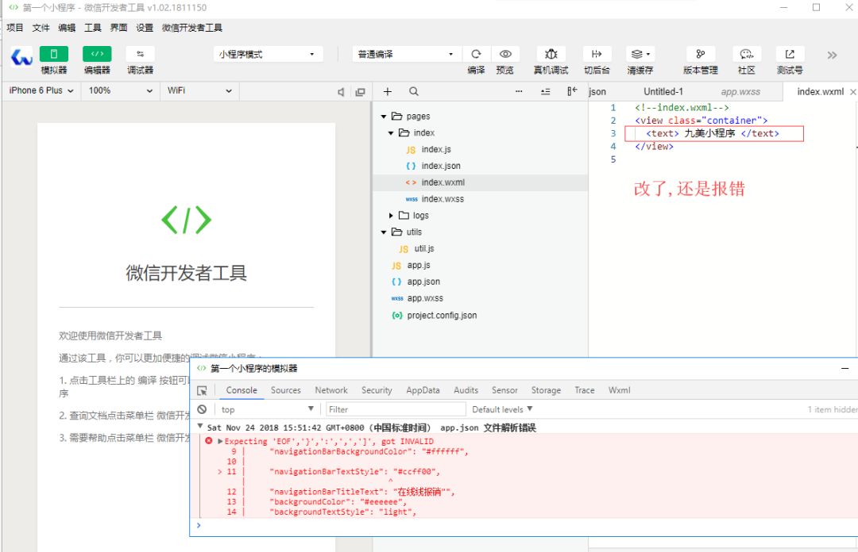
Task: Collapse the app.json error message group
Action: coord(199,427)
